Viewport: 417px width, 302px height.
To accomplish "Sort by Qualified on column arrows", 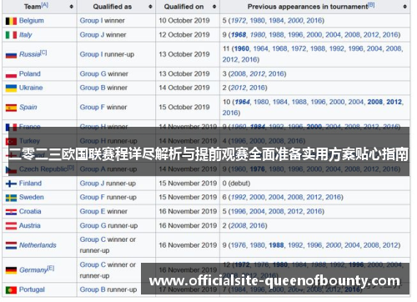I will tap(214, 7).
